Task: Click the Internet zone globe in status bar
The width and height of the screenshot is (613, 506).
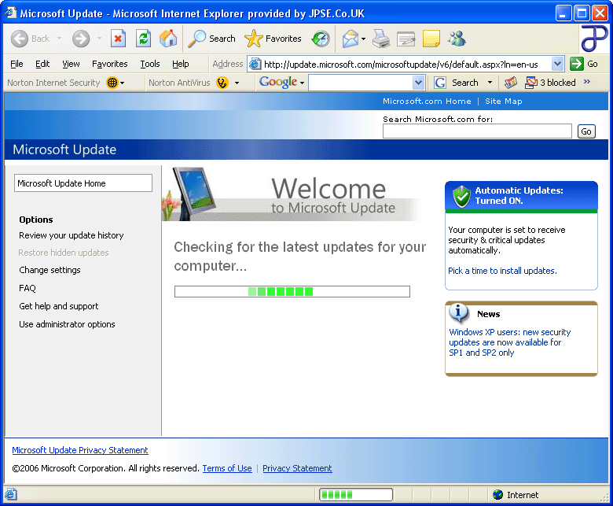Action: coord(498,495)
